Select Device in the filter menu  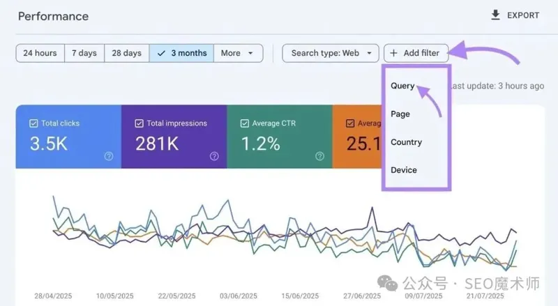pos(404,170)
